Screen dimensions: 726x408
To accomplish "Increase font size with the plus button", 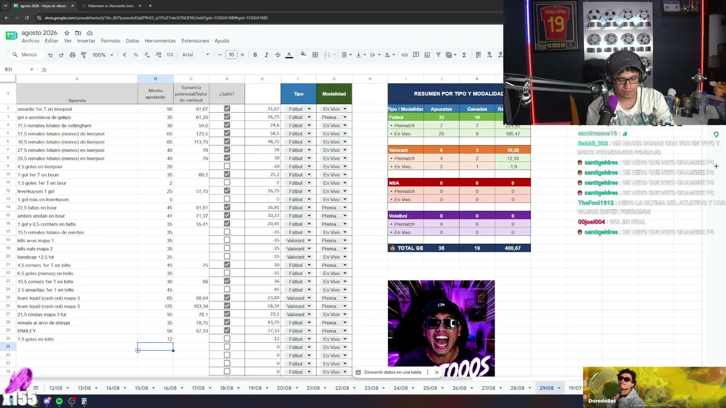I will pyautogui.click(x=242, y=55).
